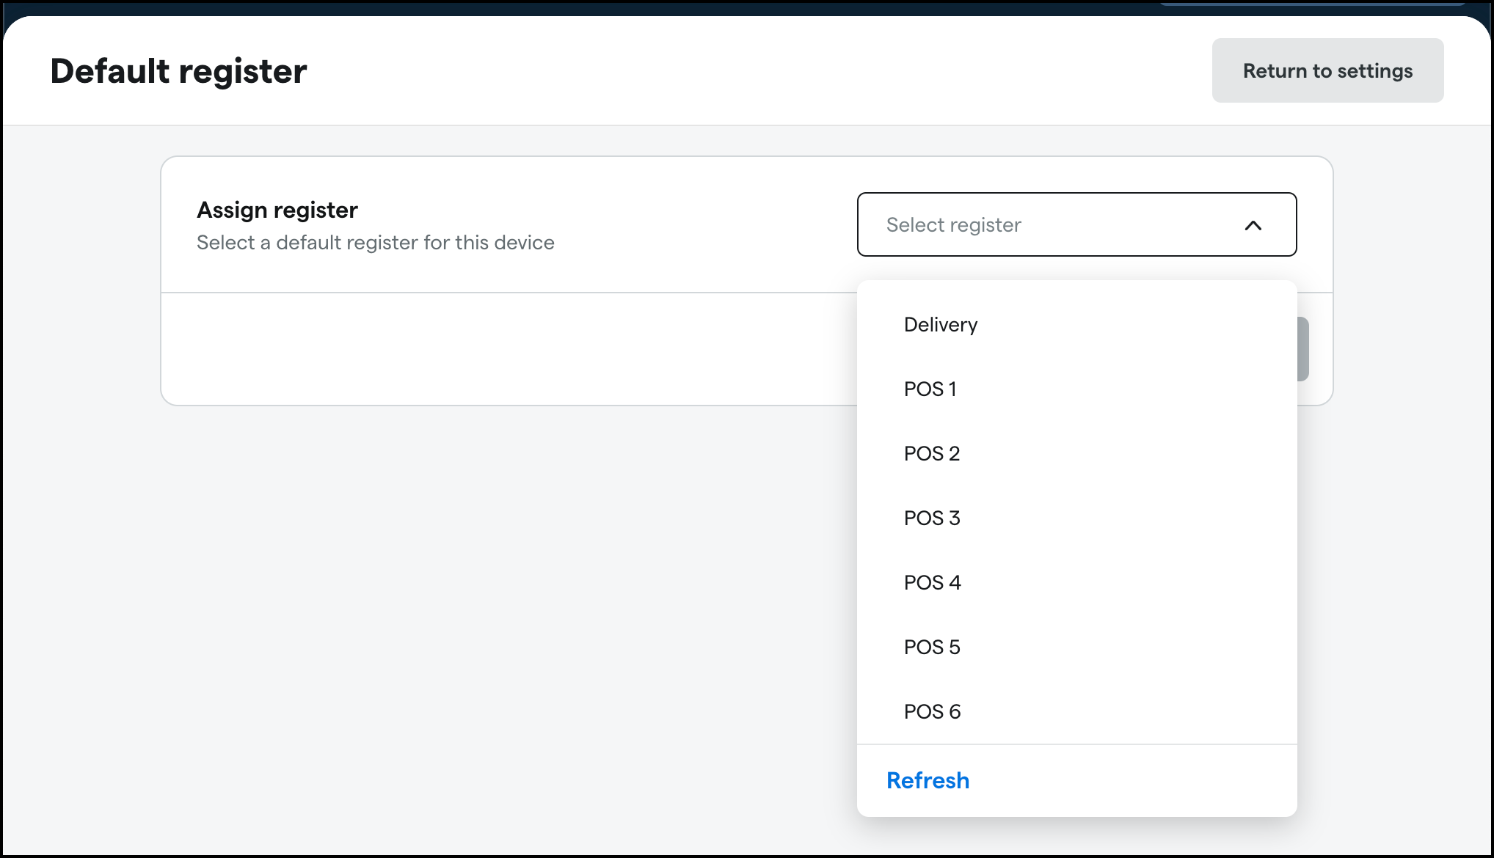Refresh the list of available registers

point(928,780)
